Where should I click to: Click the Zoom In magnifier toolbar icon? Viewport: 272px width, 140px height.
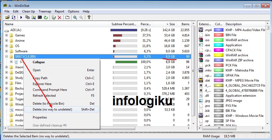point(75,18)
